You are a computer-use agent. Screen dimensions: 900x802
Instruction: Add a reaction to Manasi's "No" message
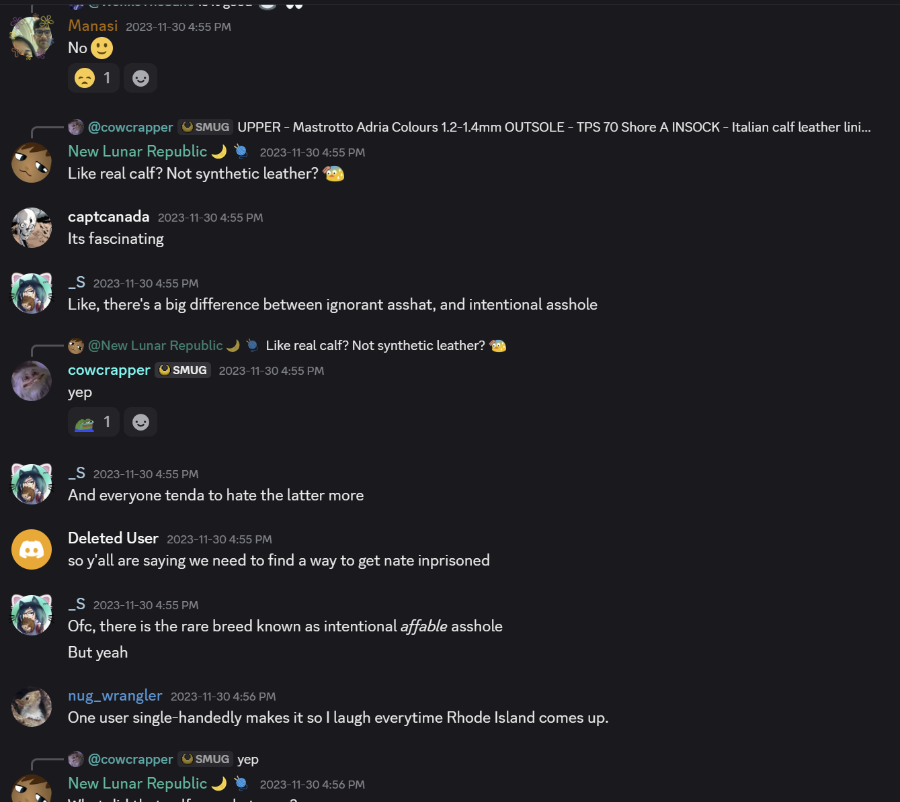[x=140, y=79]
